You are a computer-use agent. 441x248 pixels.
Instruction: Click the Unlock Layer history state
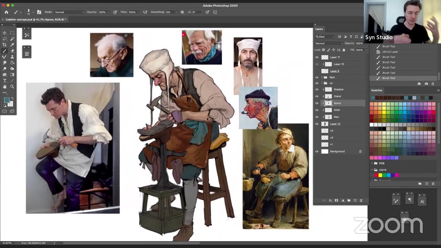(x=390, y=52)
